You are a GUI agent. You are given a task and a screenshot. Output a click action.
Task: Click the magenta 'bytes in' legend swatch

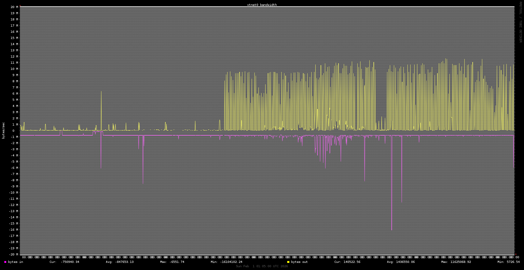click(x=5, y=262)
